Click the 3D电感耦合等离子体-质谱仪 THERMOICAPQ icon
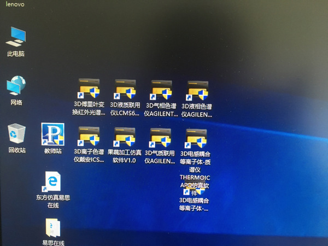328x246 pixels. pos(197,137)
